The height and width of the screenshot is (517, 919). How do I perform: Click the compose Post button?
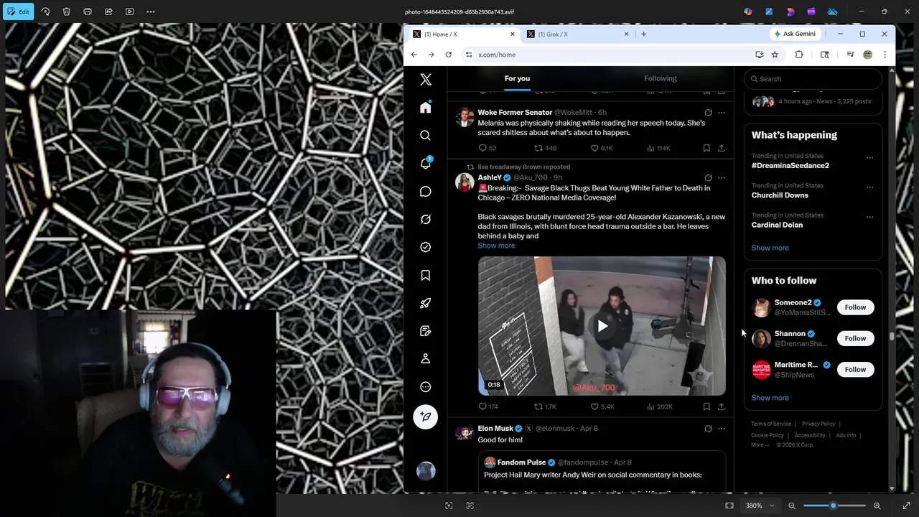426,417
